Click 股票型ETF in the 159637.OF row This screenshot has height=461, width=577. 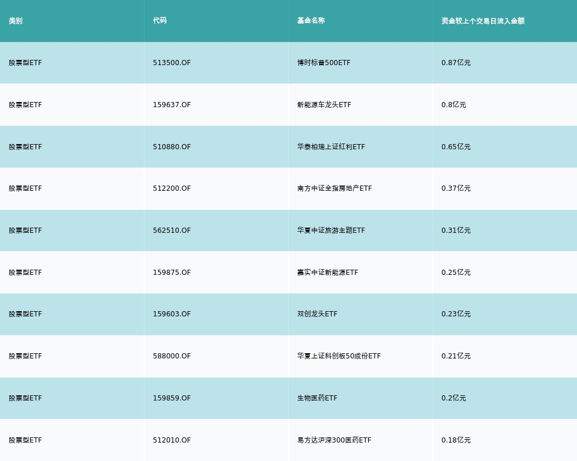click(x=25, y=105)
